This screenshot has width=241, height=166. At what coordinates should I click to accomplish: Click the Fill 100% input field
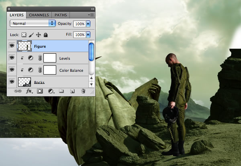tap(80, 34)
